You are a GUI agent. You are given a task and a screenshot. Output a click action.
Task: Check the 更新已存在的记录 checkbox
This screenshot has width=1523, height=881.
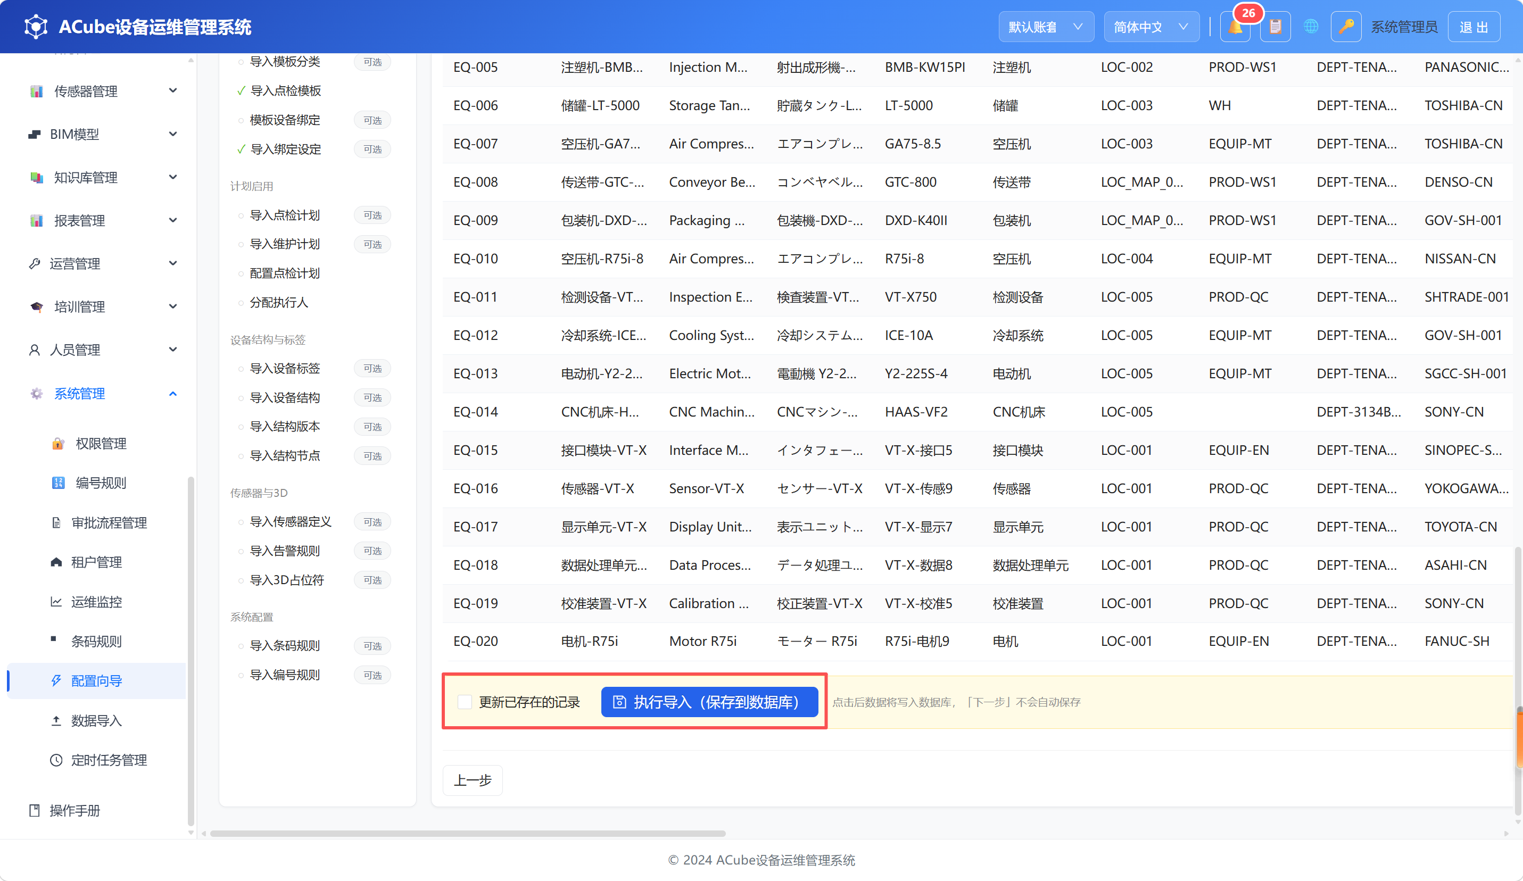pos(465,702)
